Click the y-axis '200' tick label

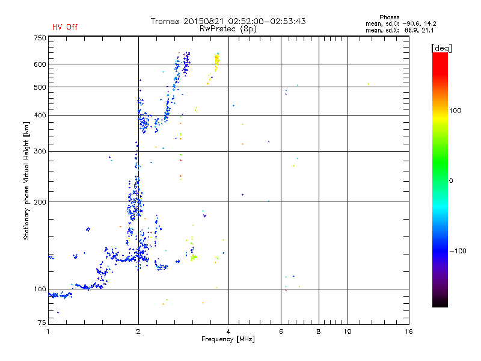coord(40,202)
